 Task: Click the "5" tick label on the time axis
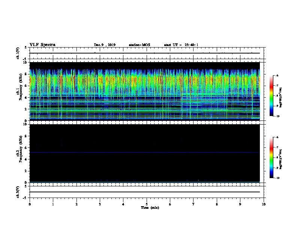tap(147, 204)
